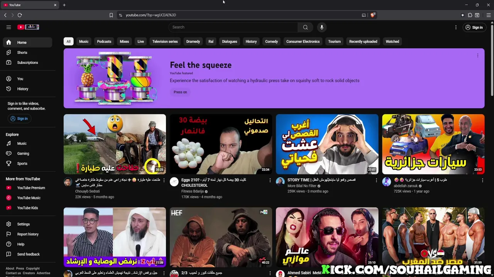Open the About footer link
The image size is (494, 277).
pos(10,269)
